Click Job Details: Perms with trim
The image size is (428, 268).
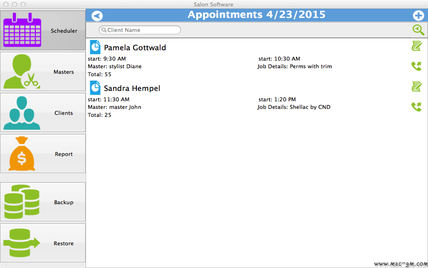295,66
